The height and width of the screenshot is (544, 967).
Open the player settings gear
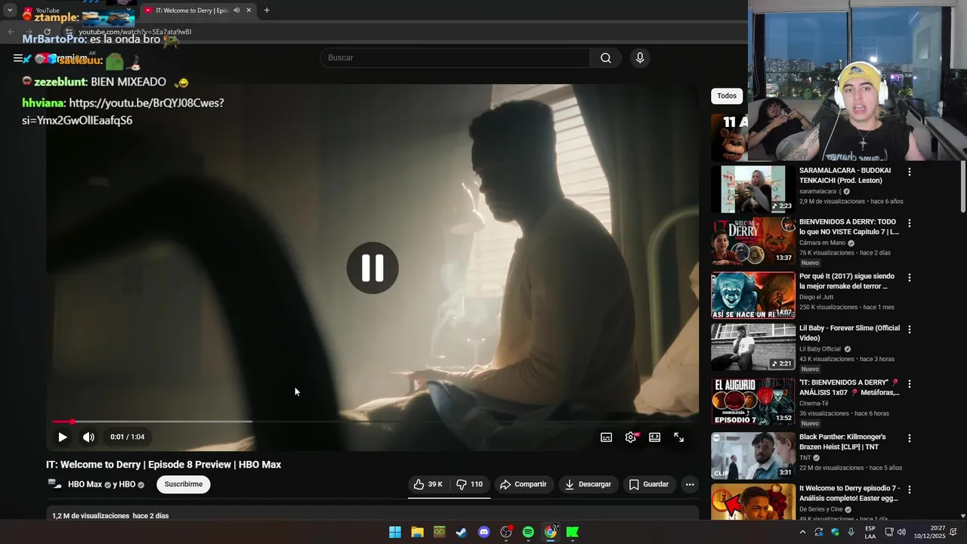pos(631,437)
